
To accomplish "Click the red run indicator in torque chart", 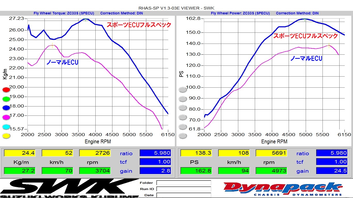I will pos(6,90).
